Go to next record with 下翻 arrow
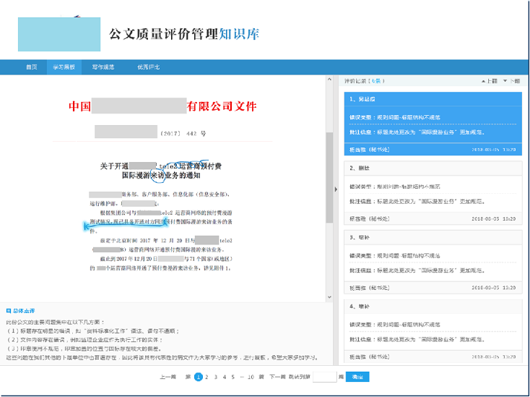Viewport: 530px width, 397px height. [511, 81]
